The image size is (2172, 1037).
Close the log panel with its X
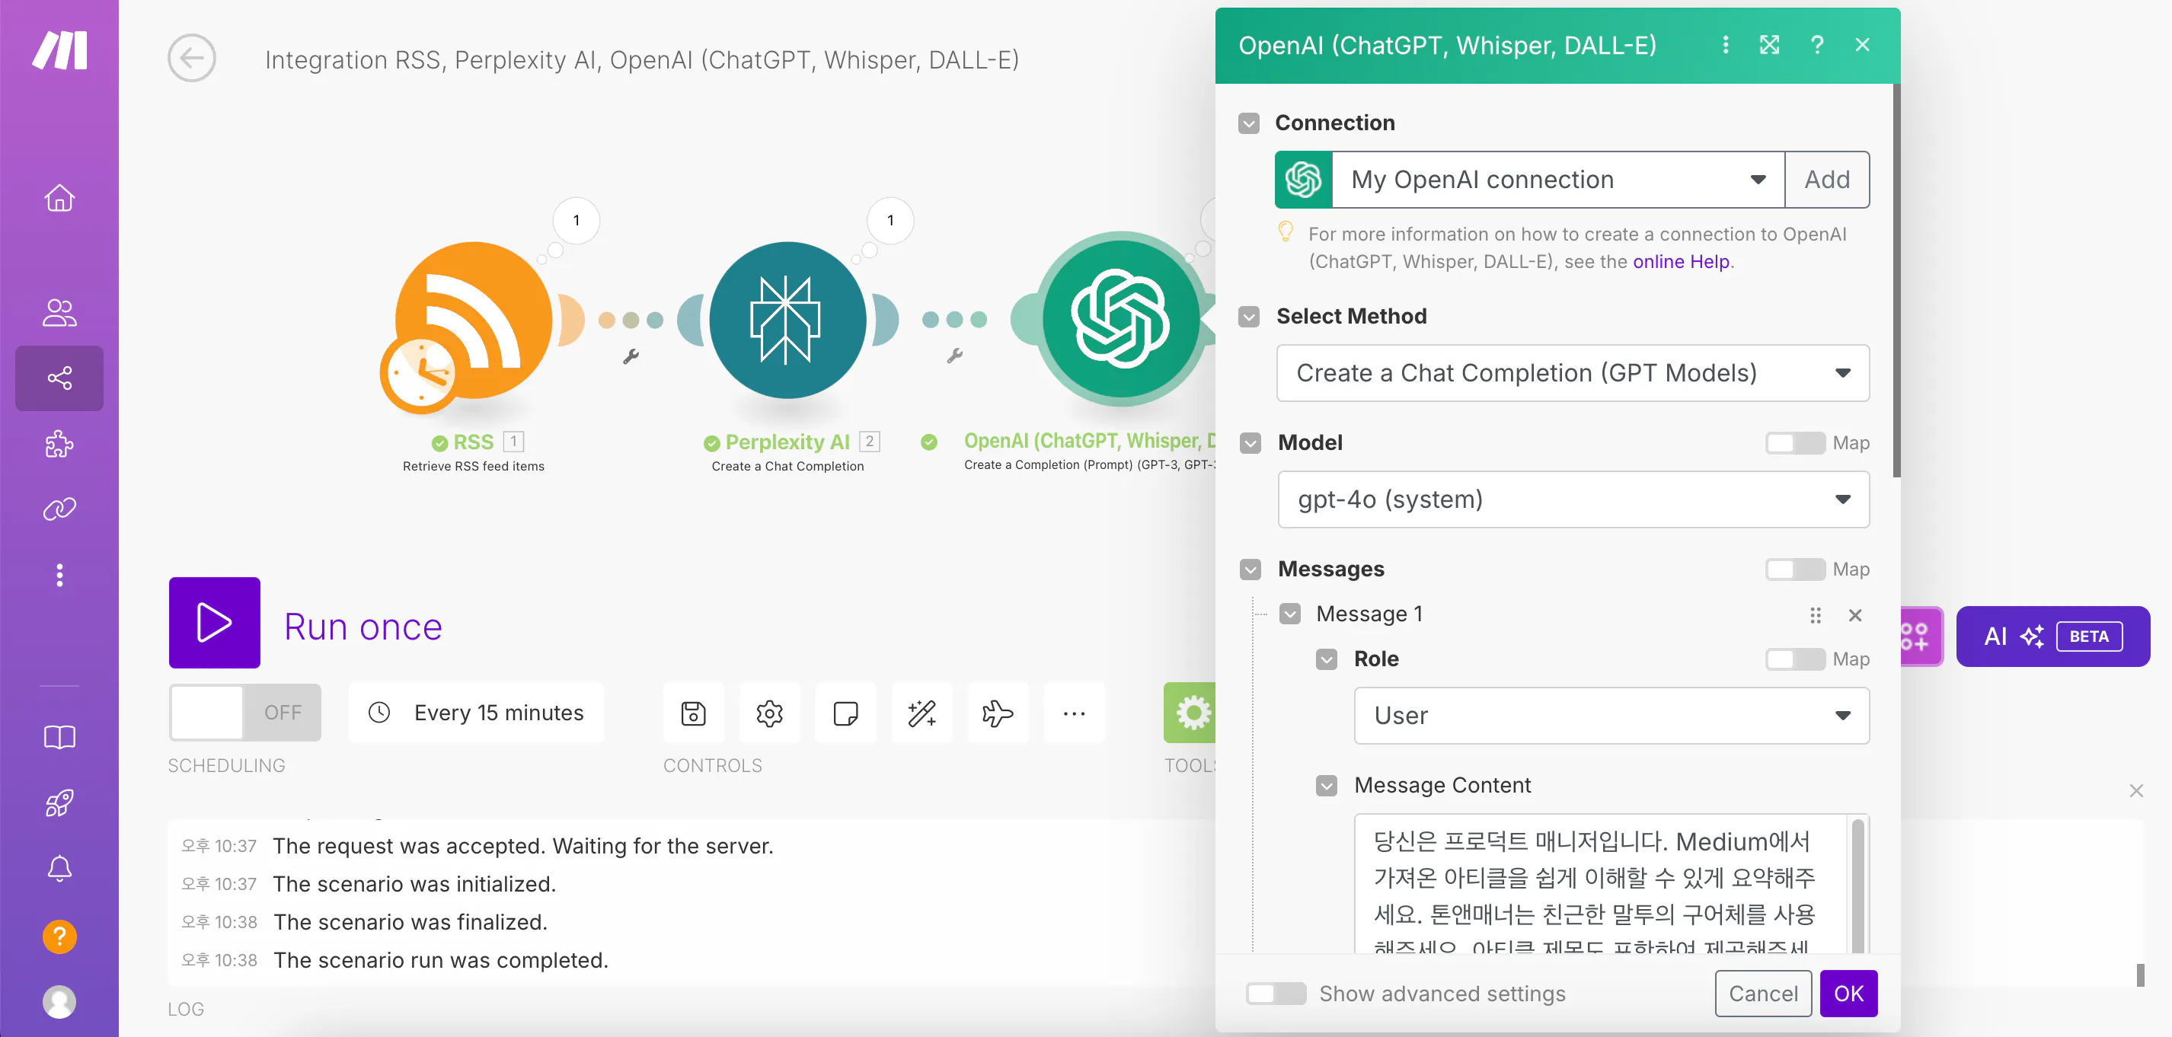(2135, 791)
